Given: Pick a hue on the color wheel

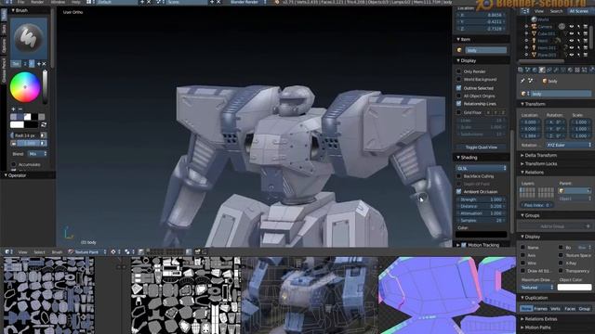Looking at the screenshot, I should [x=25, y=87].
